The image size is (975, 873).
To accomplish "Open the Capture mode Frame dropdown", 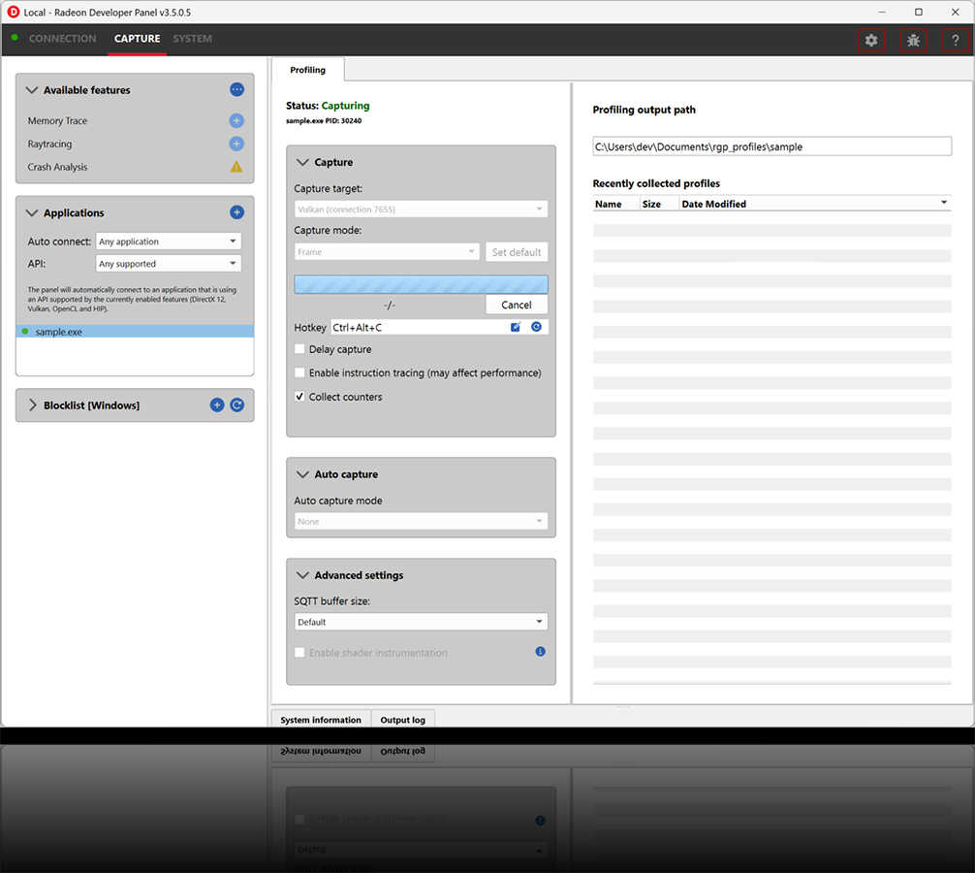I will point(387,252).
